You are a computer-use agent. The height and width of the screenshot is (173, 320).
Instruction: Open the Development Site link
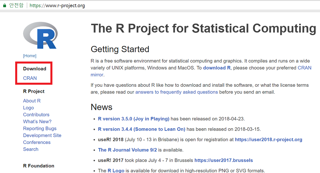coord(42,135)
